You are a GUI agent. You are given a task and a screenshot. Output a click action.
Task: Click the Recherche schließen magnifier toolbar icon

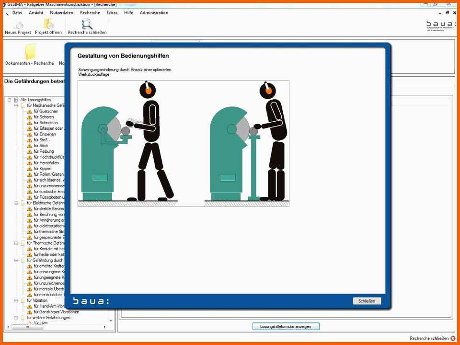coord(87,24)
